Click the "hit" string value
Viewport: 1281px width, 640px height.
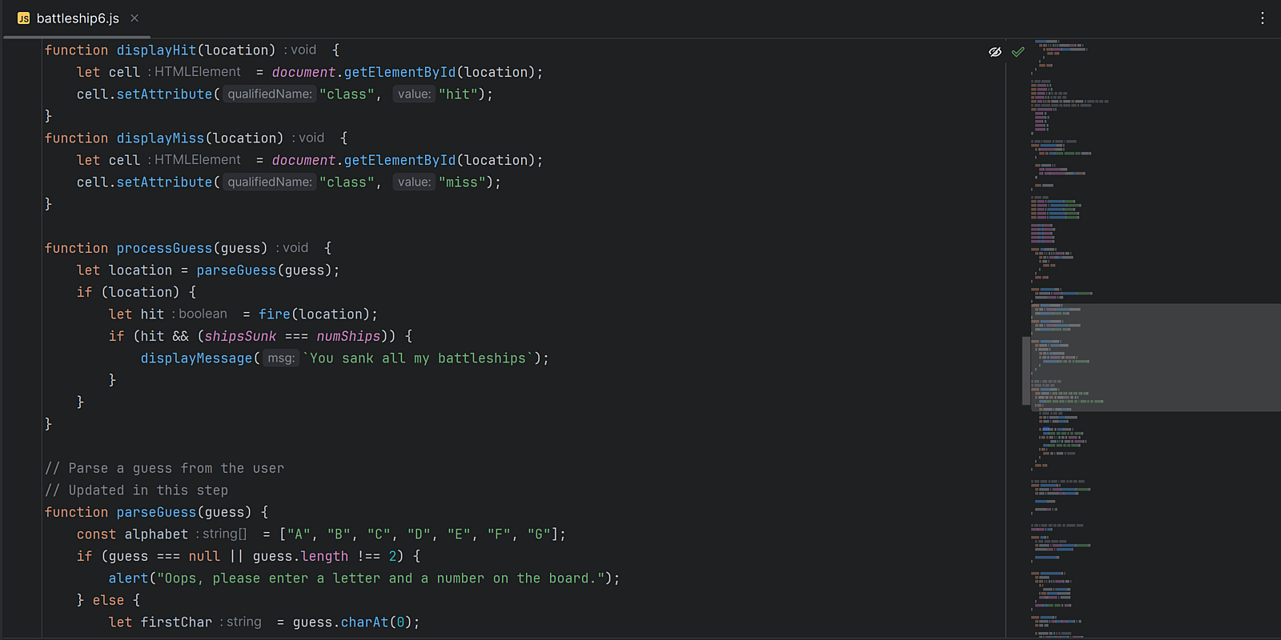[x=458, y=94]
